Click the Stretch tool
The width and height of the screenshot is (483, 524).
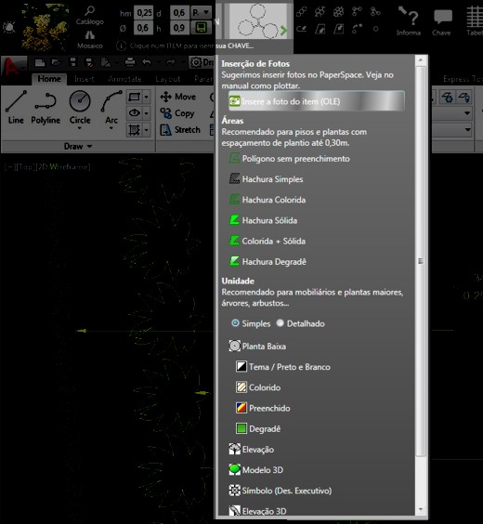[x=180, y=130]
